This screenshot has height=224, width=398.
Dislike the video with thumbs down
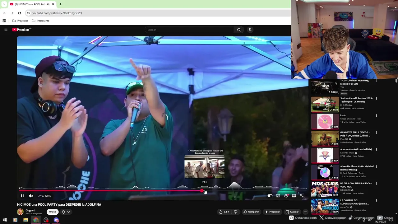[x=236, y=212]
